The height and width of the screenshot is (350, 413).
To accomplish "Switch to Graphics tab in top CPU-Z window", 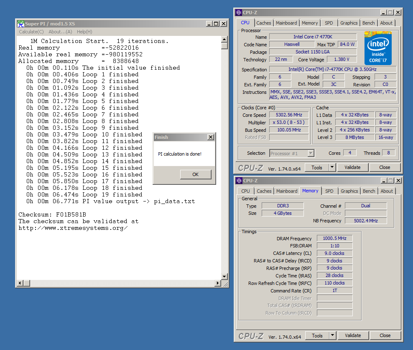I will pos(349,23).
